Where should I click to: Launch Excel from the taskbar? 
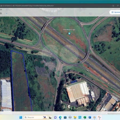tap(85, 117)
